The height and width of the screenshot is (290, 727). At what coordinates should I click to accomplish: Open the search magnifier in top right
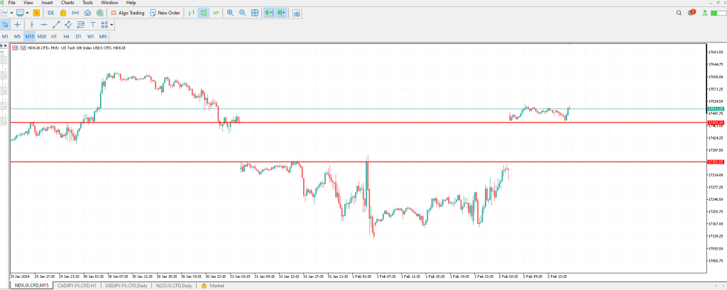point(679,13)
